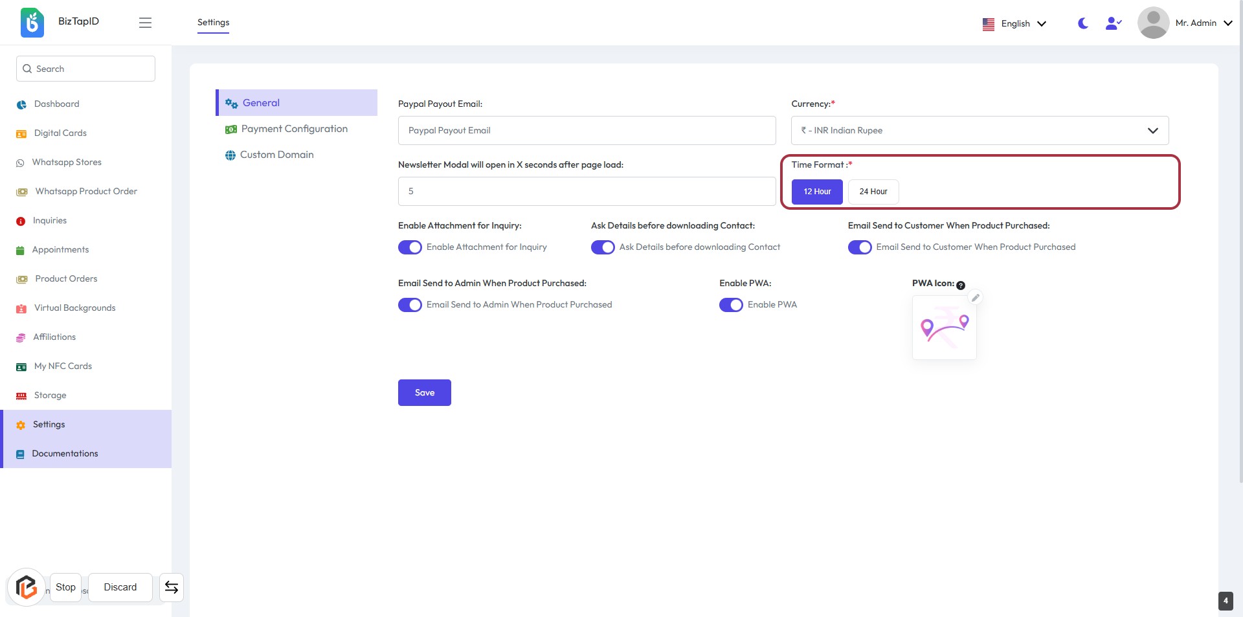Image resolution: width=1243 pixels, height=617 pixels.
Task: Click the hamburger menu icon
Action: (145, 23)
